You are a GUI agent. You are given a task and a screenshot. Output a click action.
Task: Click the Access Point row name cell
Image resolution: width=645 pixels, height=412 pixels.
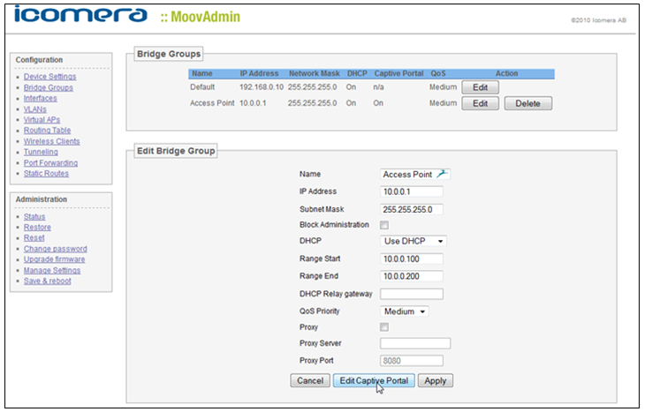(x=212, y=103)
